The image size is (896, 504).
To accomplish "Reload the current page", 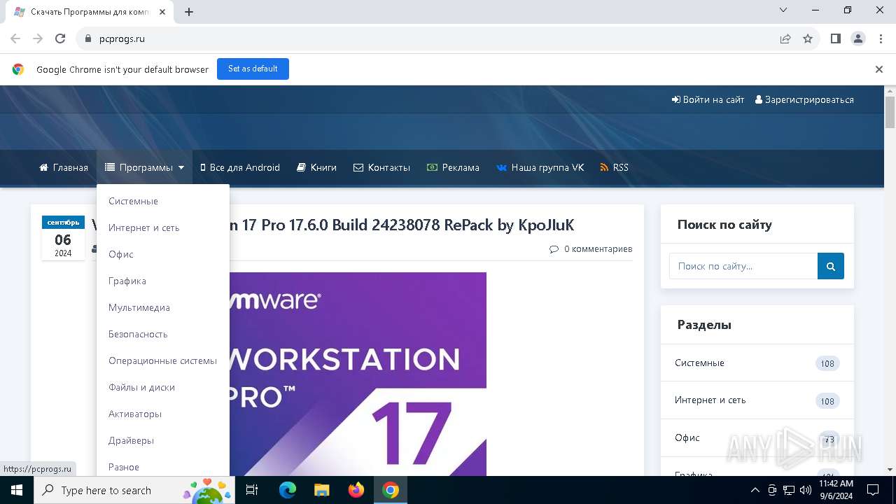I will (x=60, y=38).
